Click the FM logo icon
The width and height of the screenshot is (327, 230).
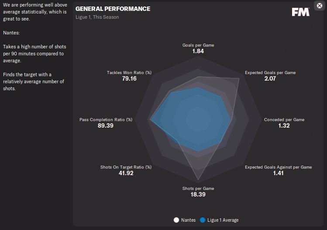[x=300, y=12]
